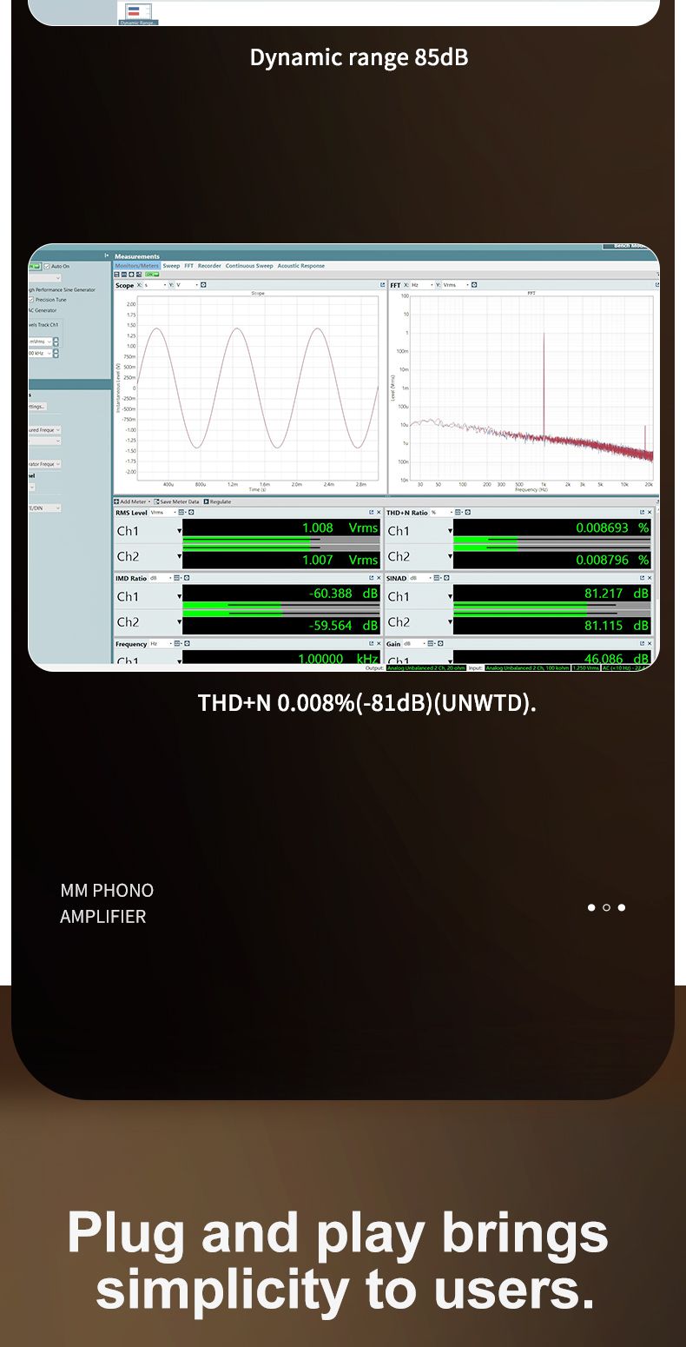686x1347 pixels.
Task: Pop out the Scope graph panel
Action: 382,285
